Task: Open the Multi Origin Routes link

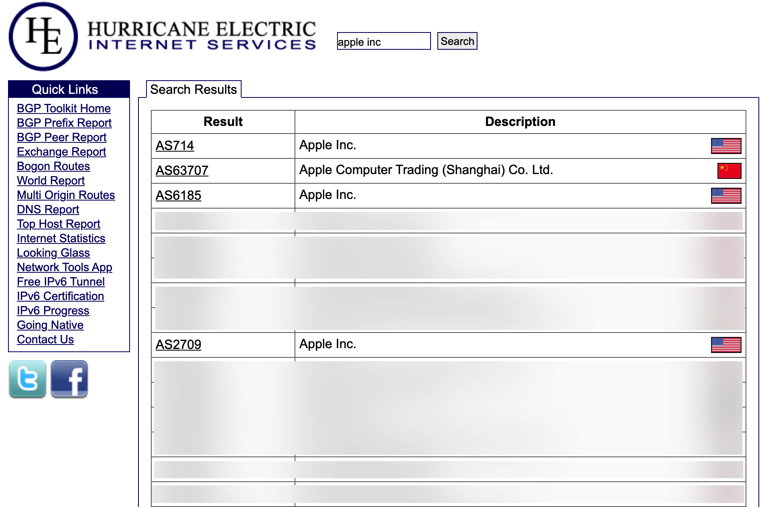Action: (66, 195)
